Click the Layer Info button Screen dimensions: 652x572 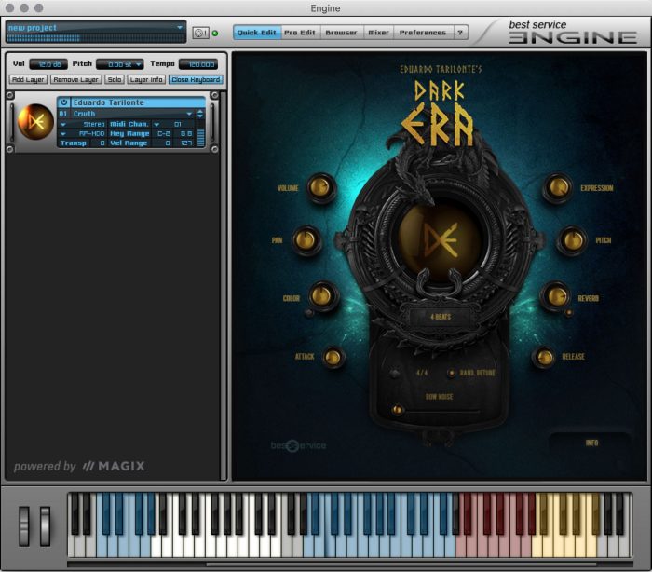pyautogui.click(x=146, y=79)
